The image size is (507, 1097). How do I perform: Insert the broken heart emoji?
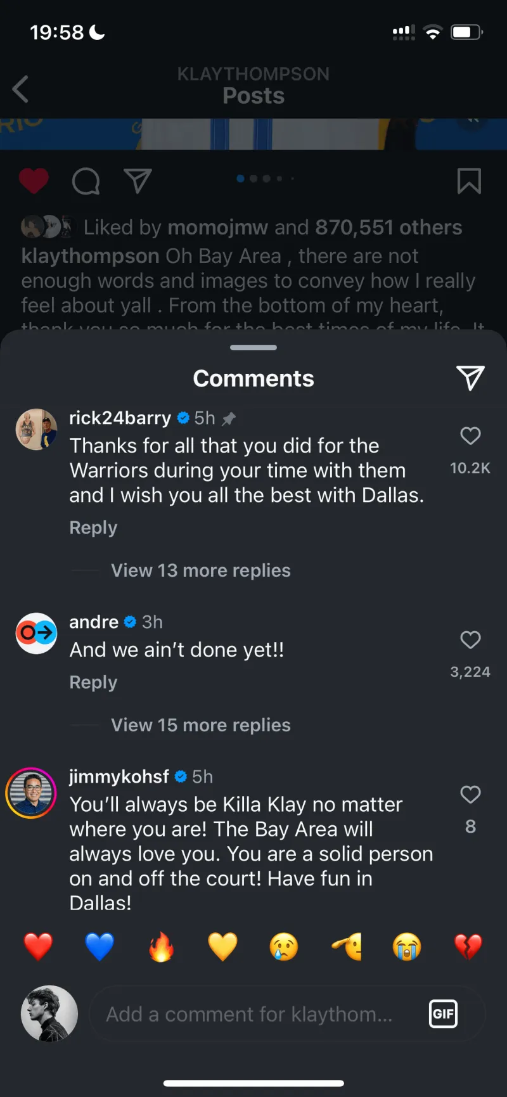[468, 947]
